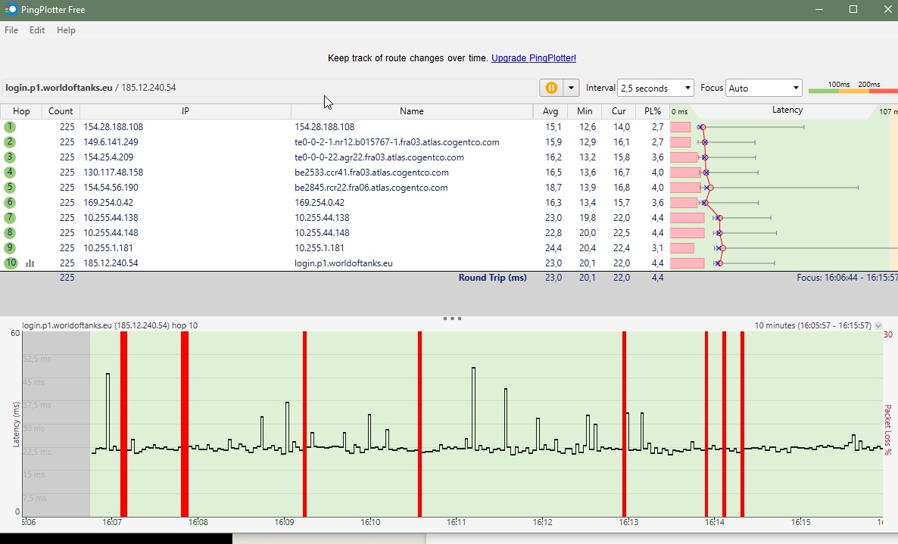The height and width of the screenshot is (544, 898).
Task: Open the 10 minutes timescale dropdown
Action: click(878, 325)
